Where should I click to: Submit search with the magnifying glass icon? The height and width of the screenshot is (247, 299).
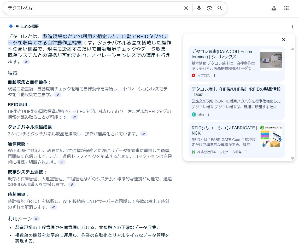coord(220,8)
